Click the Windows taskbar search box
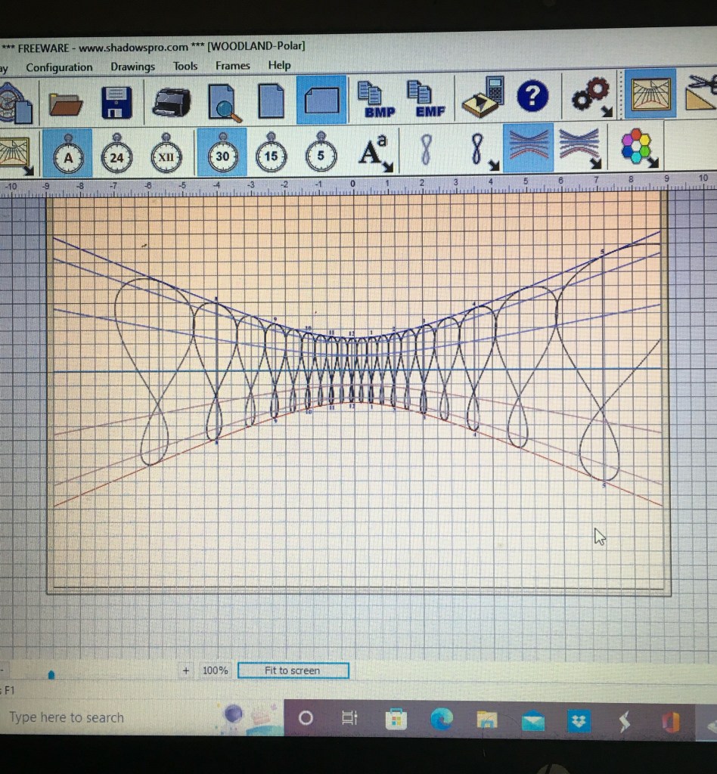Screen dimensions: 717x774 67,717
